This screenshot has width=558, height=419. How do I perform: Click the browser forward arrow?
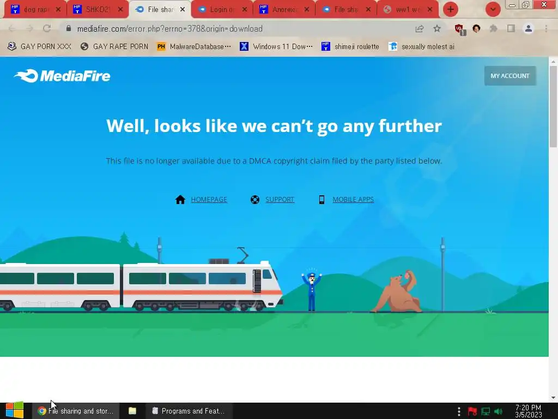29,28
